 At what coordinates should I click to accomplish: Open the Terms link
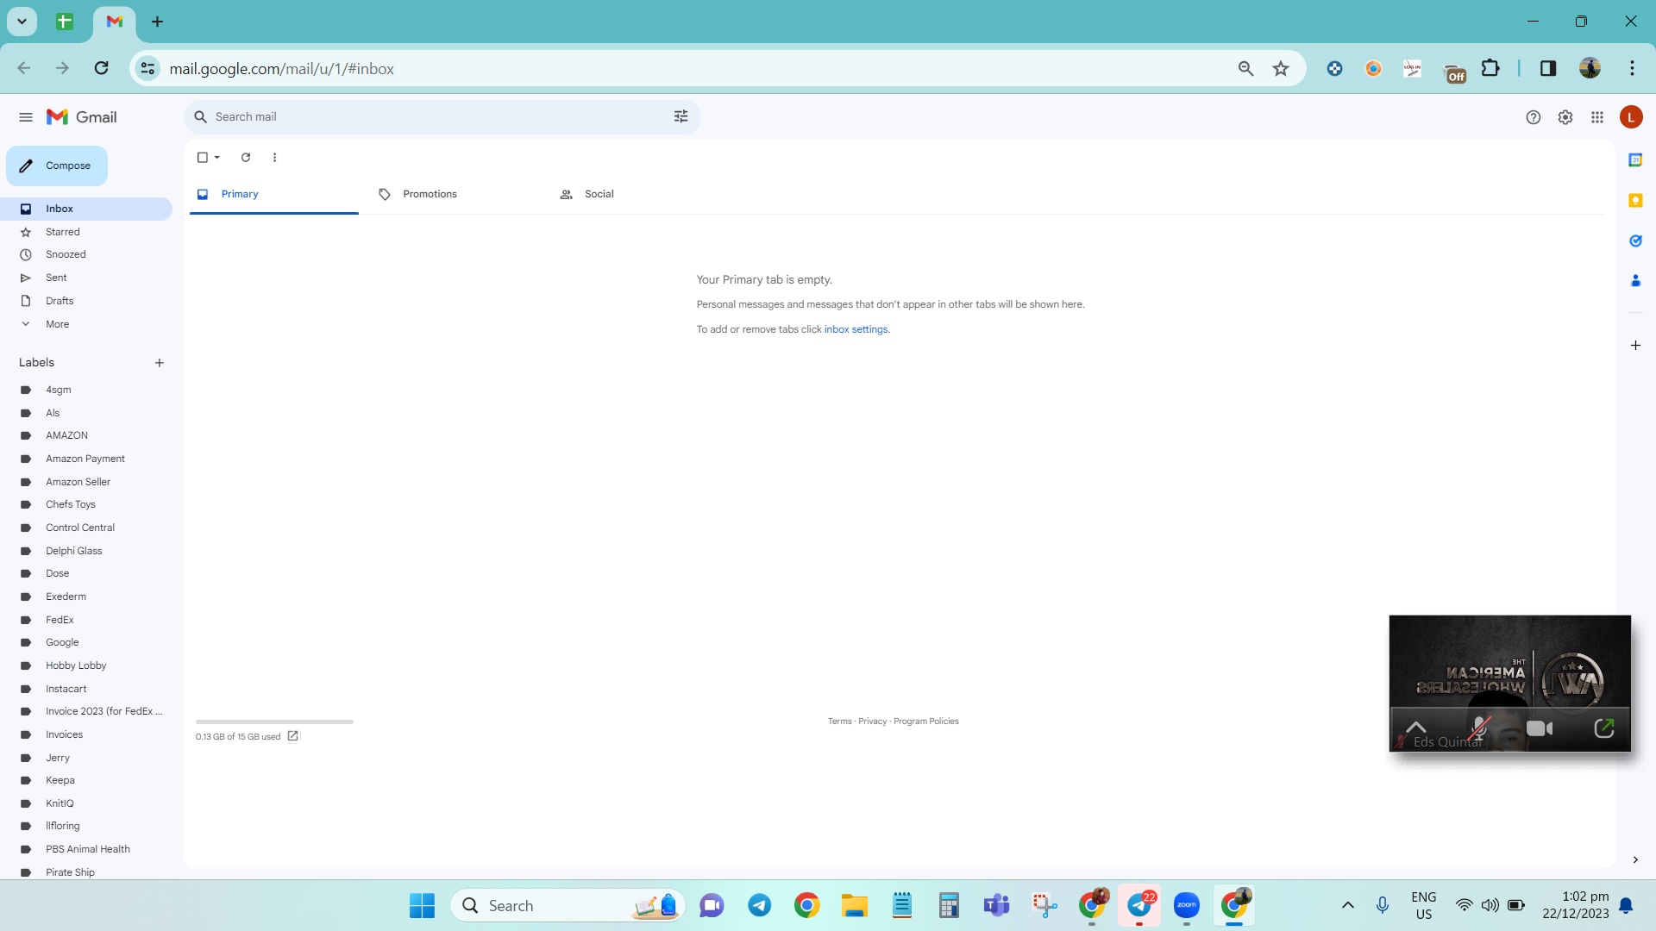[x=839, y=722]
